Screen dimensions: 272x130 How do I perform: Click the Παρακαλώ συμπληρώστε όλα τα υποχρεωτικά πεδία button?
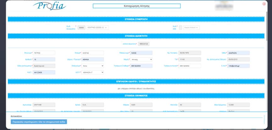point(39,122)
